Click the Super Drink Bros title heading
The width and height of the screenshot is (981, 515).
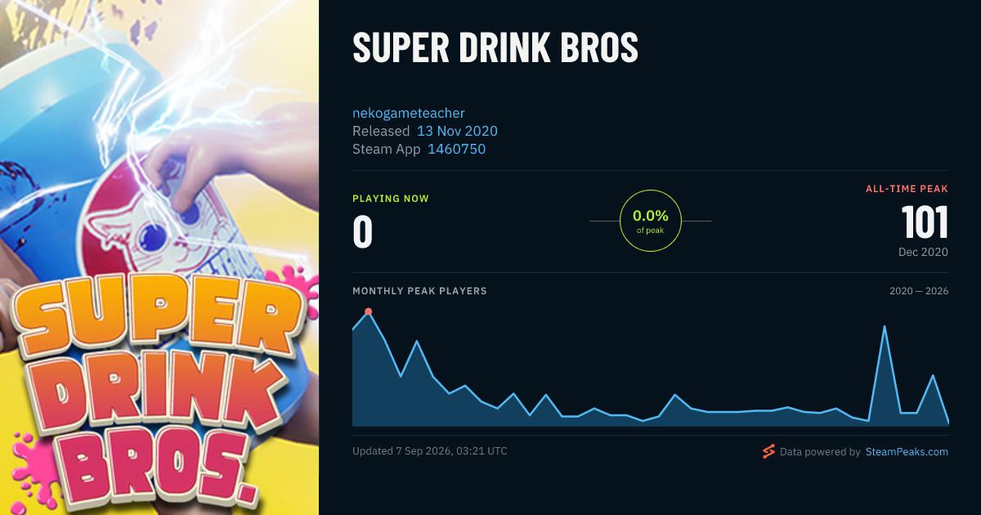(495, 48)
